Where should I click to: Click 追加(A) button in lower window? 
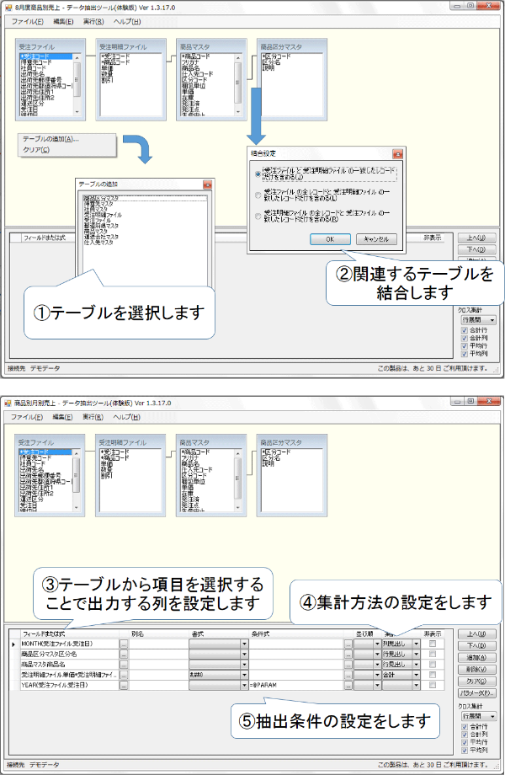coord(476,658)
